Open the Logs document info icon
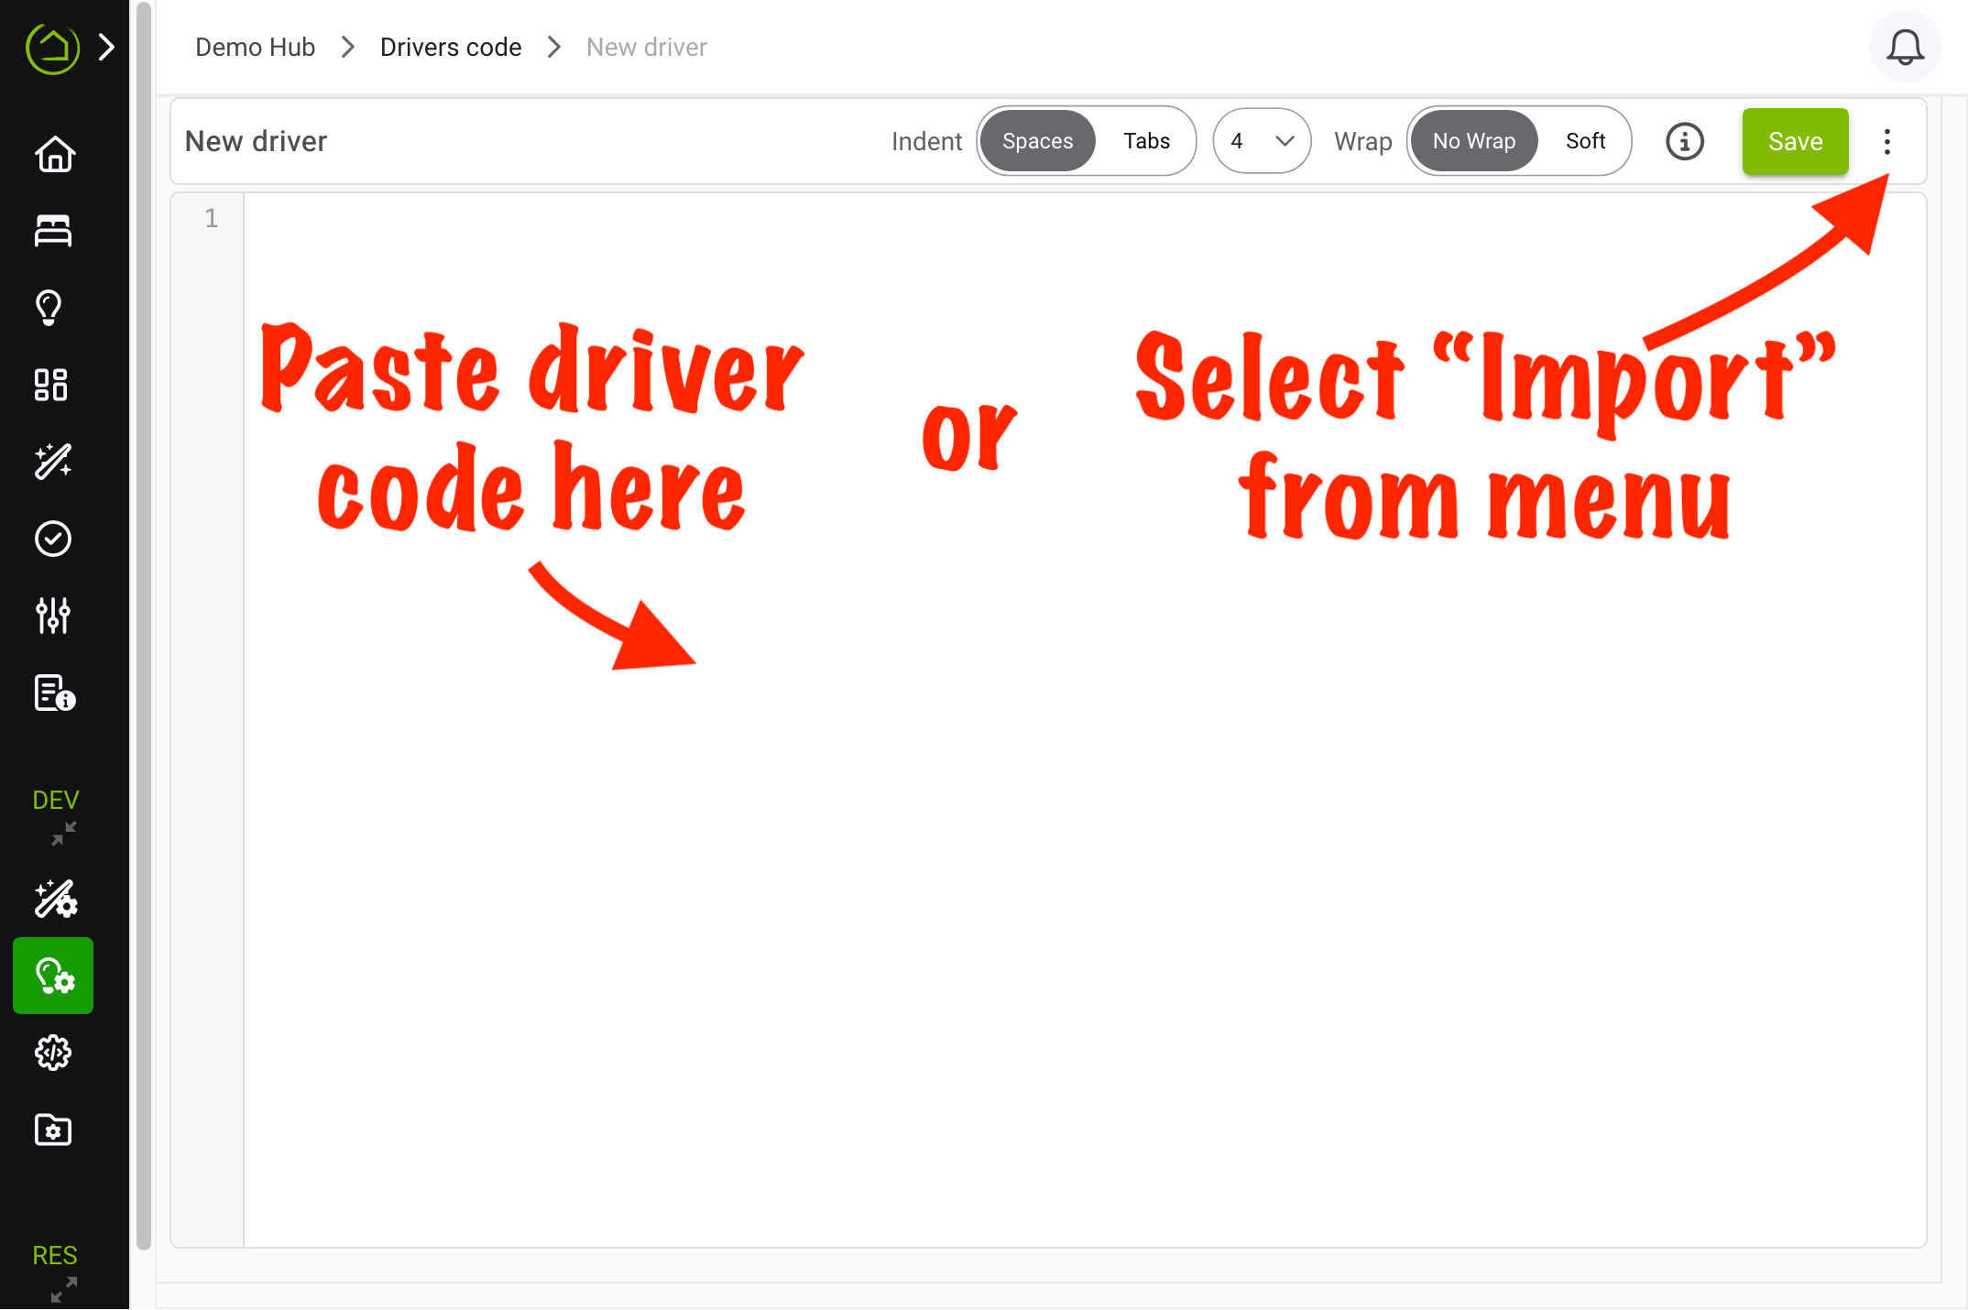Screen dimensions: 1968x1310 click(54, 693)
